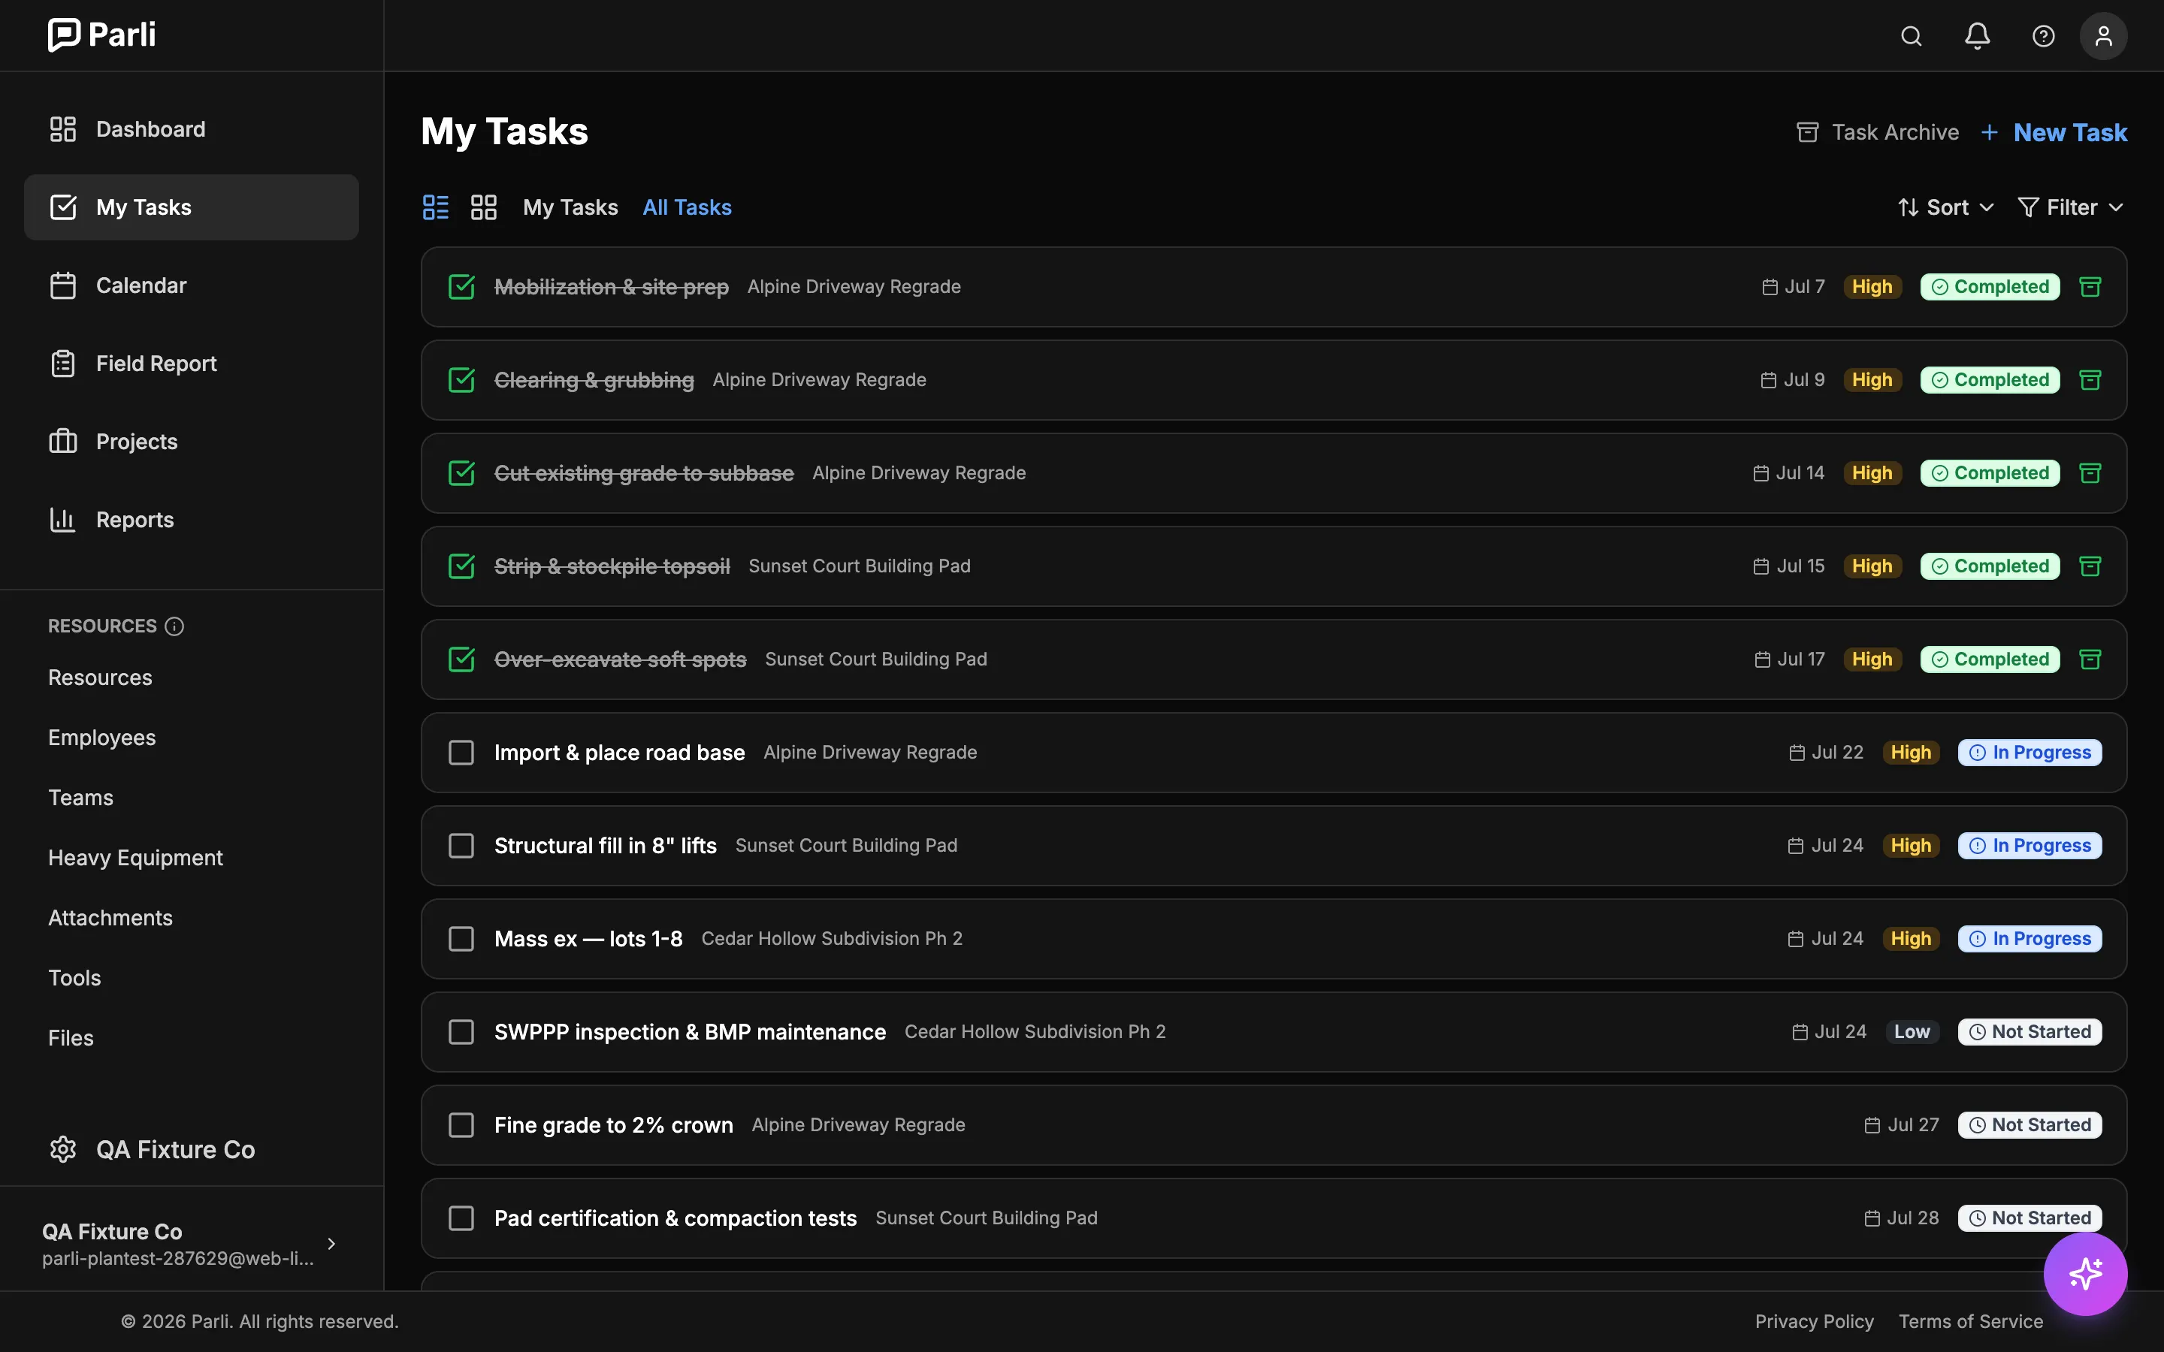Viewport: 2164px width, 1352px height.
Task: Switch to the My Tasks tab
Action: [570, 207]
